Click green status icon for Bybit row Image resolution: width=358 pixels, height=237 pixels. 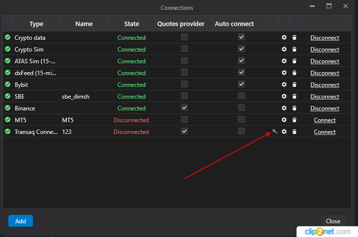(8, 84)
